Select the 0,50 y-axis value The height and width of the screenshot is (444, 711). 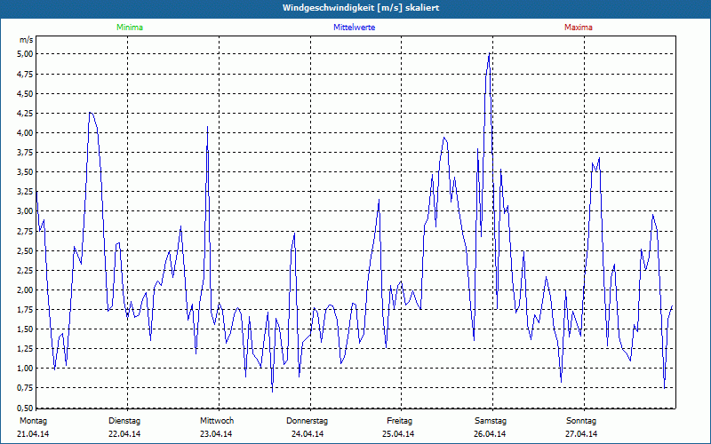pos(26,408)
